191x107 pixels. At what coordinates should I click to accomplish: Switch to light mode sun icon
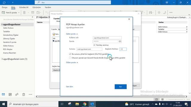(159, 12)
